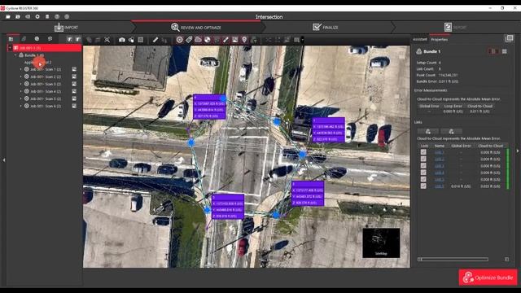Screen dimensions: 521x293
Task: Toggle the lock checkbox for the fifth link
Action: 423,179
